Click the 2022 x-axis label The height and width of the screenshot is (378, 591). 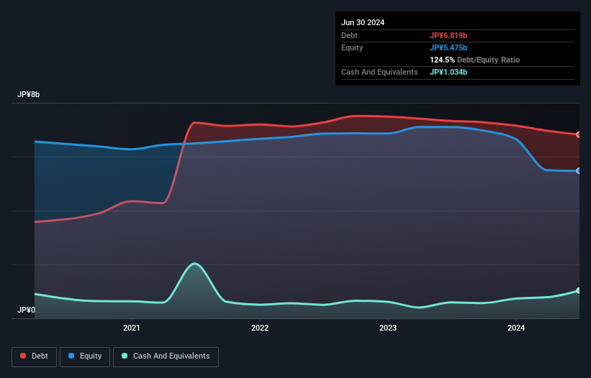click(x=260, y=328)
